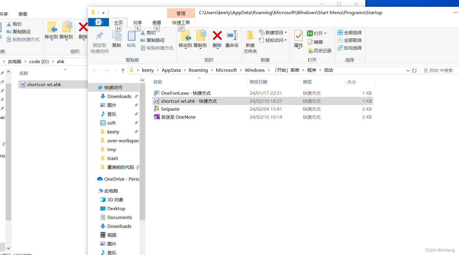Click the 在 启动 中搜索 search box
The image size is (459, 255).
(440, 70)
